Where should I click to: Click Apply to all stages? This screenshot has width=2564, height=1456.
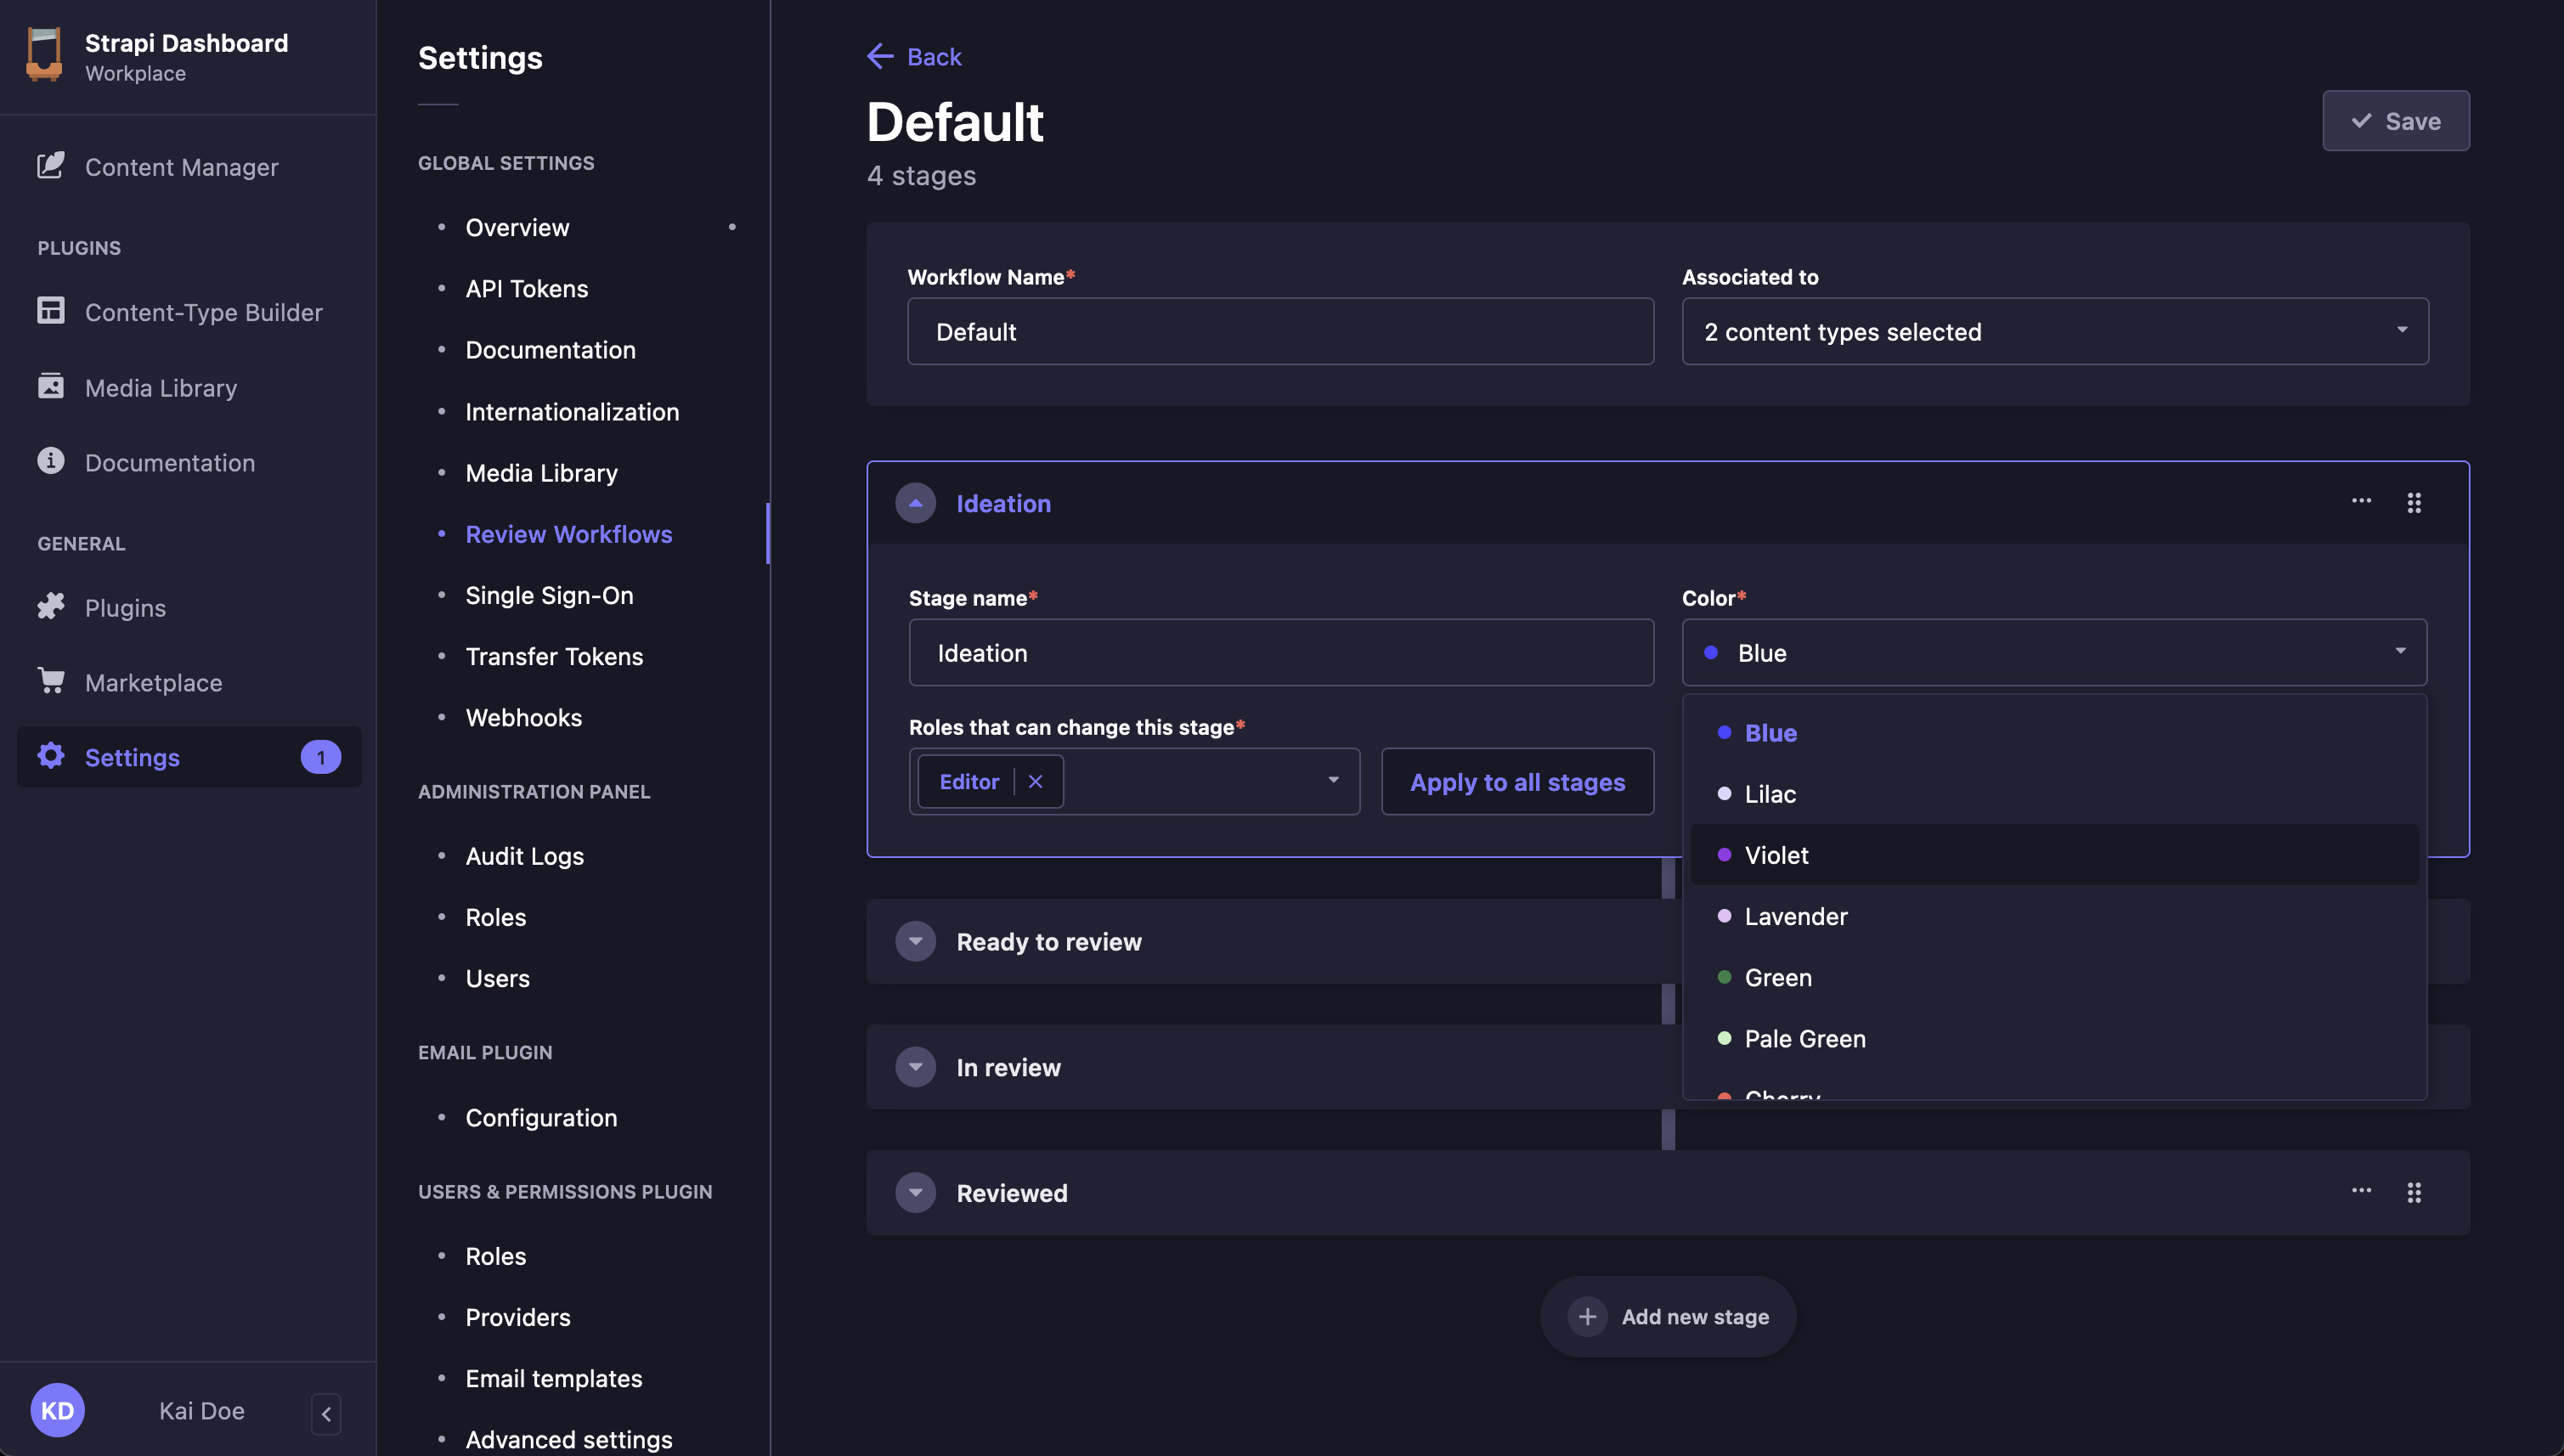click(1516, 782)
